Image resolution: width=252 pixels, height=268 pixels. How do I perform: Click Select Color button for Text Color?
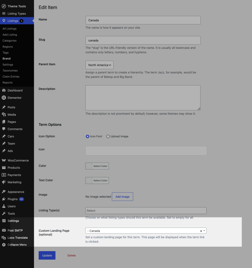tap(100, 180)
